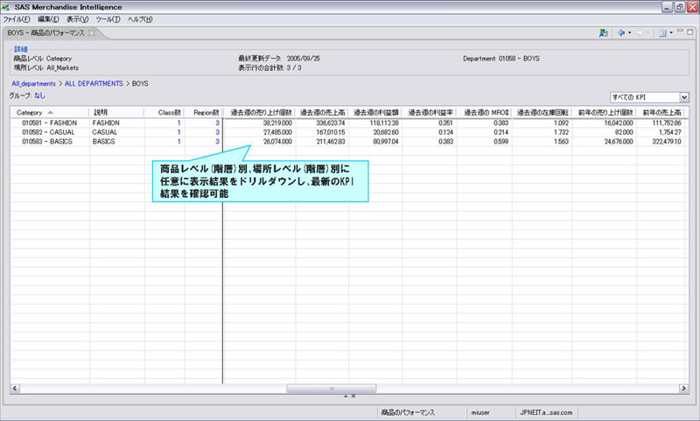
Task: Click the SAS Merchandise Intelligence title icon
Action: [x=6, y=7]
